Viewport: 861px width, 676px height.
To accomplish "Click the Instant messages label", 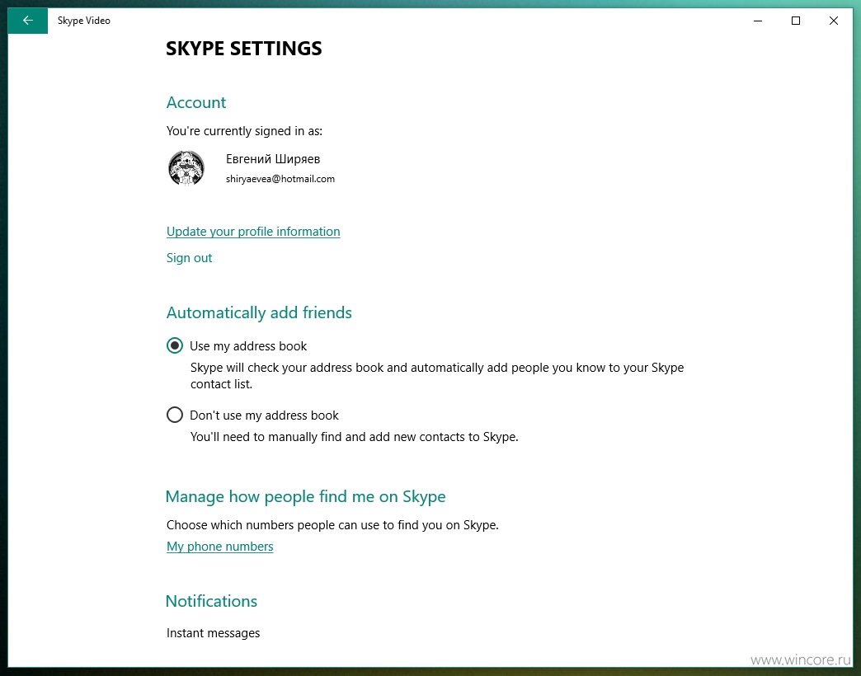I will [213, 633].
